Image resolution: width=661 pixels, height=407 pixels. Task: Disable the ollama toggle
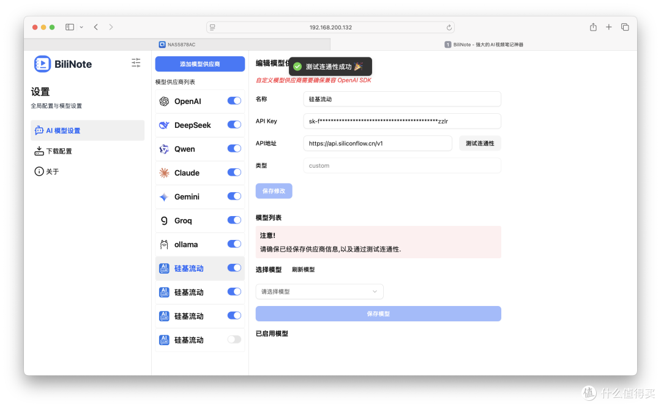pos(234,244)
